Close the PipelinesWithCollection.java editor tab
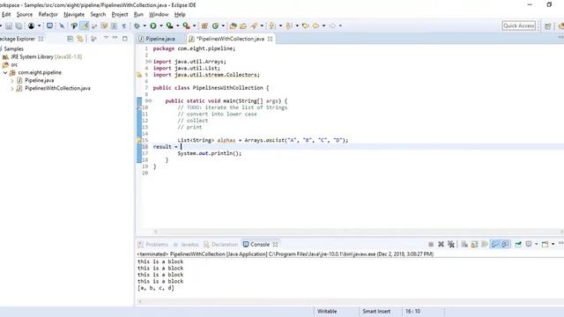564x317 pixels. (x=271, y=39)
